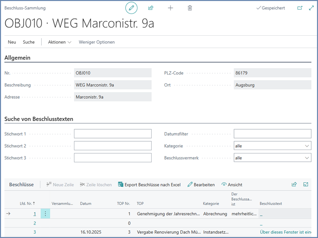Click the Suche menu item

tap(29, 42)
